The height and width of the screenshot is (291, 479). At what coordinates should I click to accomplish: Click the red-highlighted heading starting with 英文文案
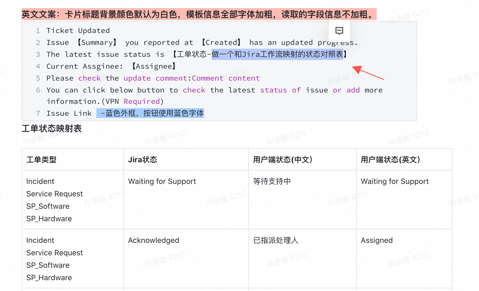coord(199,14)
